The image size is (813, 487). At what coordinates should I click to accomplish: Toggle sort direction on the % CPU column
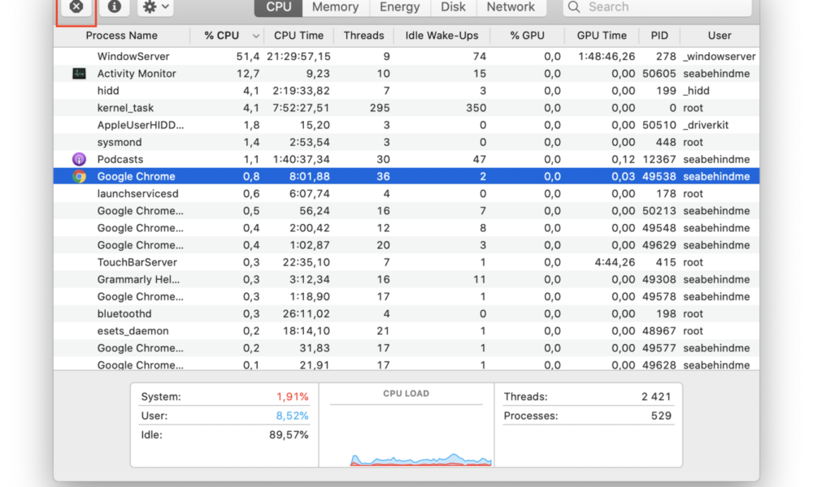pos(224,35)
